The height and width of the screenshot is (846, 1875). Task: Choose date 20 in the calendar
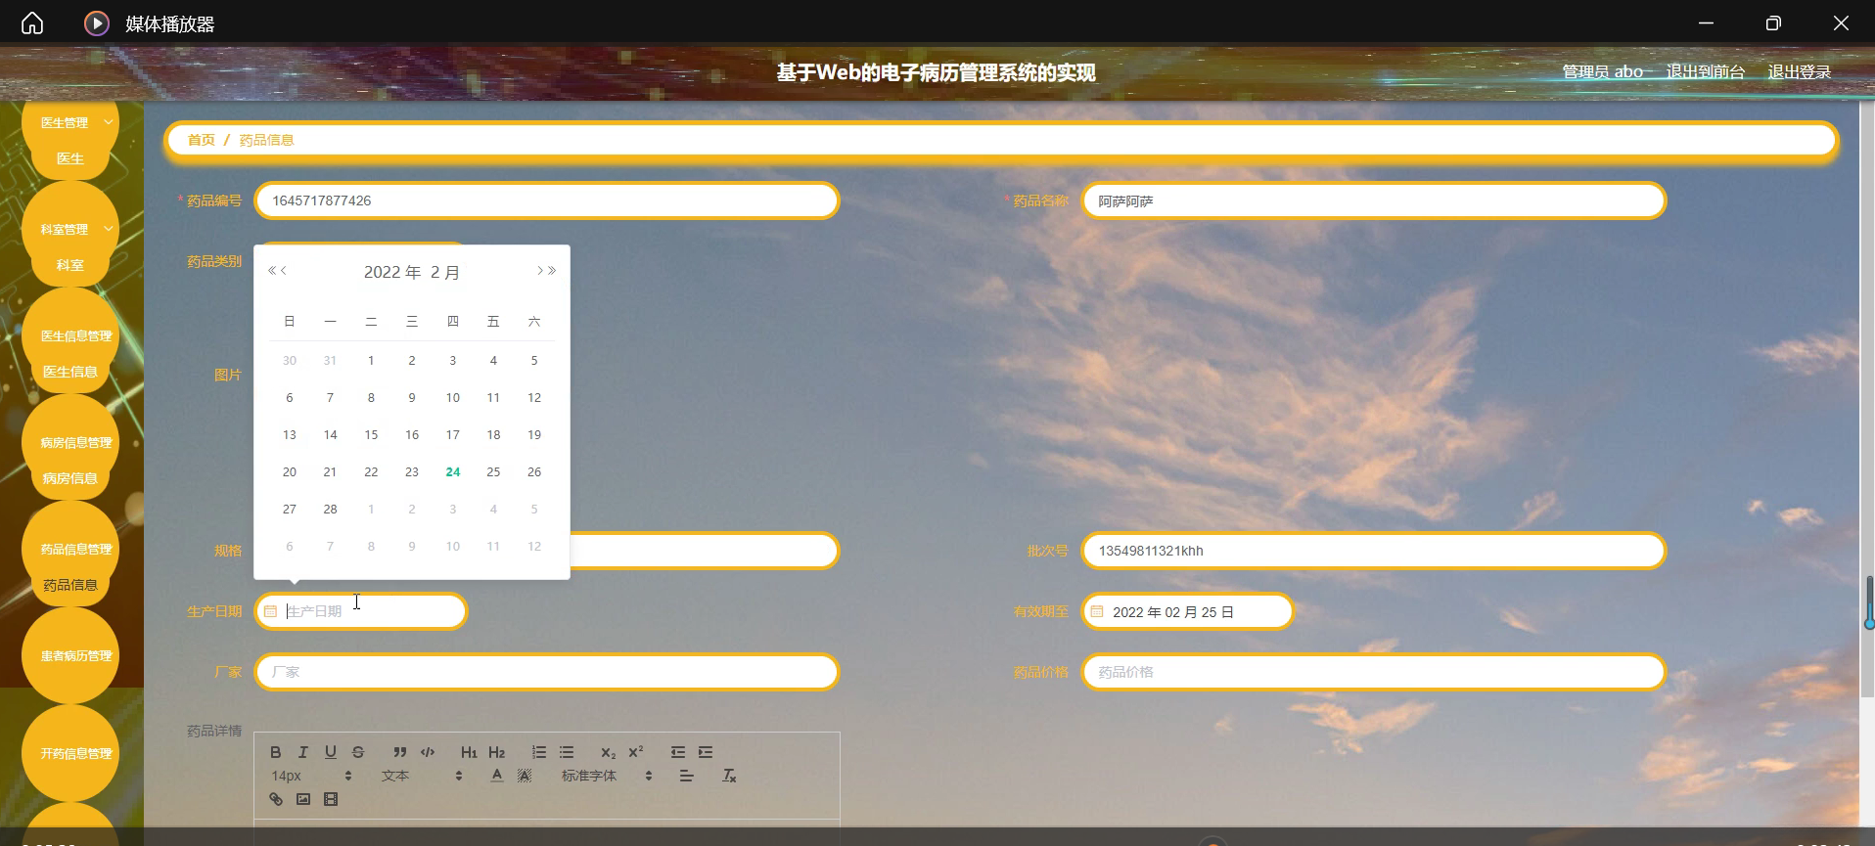290,471
